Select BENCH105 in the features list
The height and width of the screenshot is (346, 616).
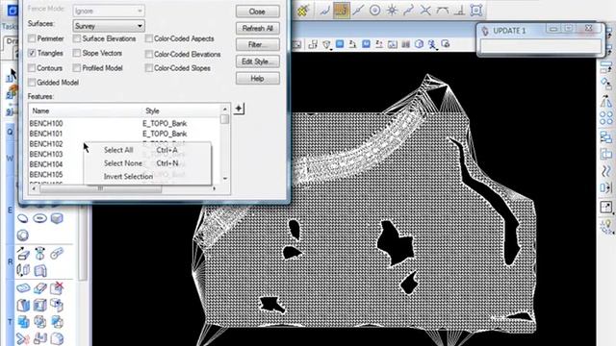click(x=46, y=175)
